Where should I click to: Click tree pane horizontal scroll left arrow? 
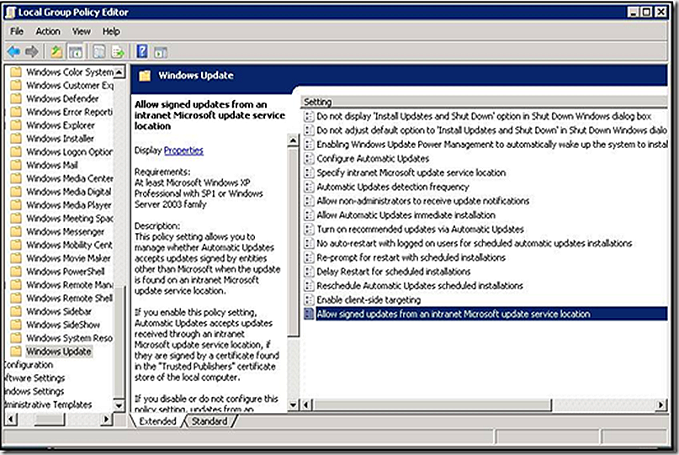point(11,419)
